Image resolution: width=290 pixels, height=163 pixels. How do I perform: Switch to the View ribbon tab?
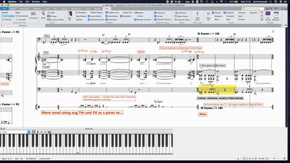click(107, 9)
